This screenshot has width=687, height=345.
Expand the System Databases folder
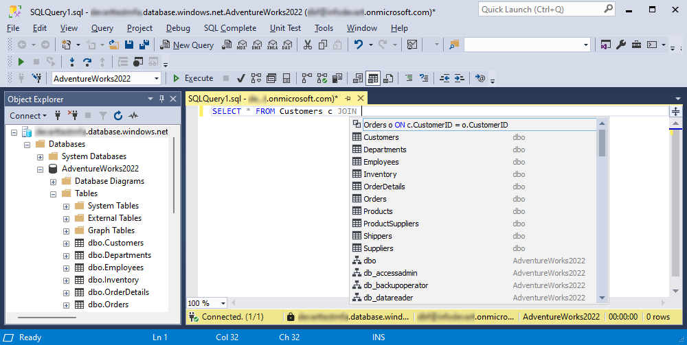[41, 157]
